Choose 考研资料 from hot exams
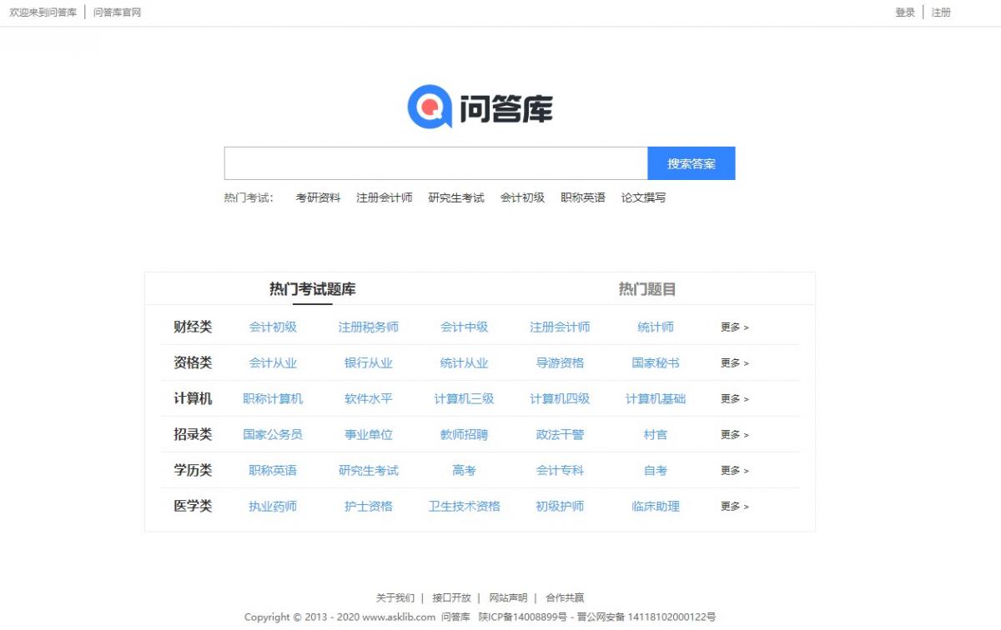 pyautogui.click(x=318, y=198)
